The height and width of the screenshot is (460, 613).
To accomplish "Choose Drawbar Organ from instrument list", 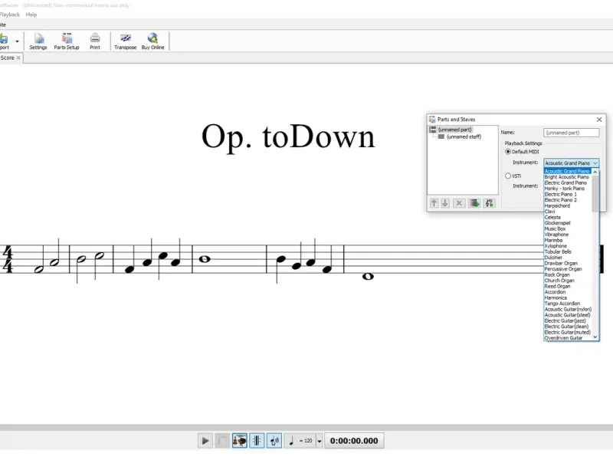I will [561, 263].
